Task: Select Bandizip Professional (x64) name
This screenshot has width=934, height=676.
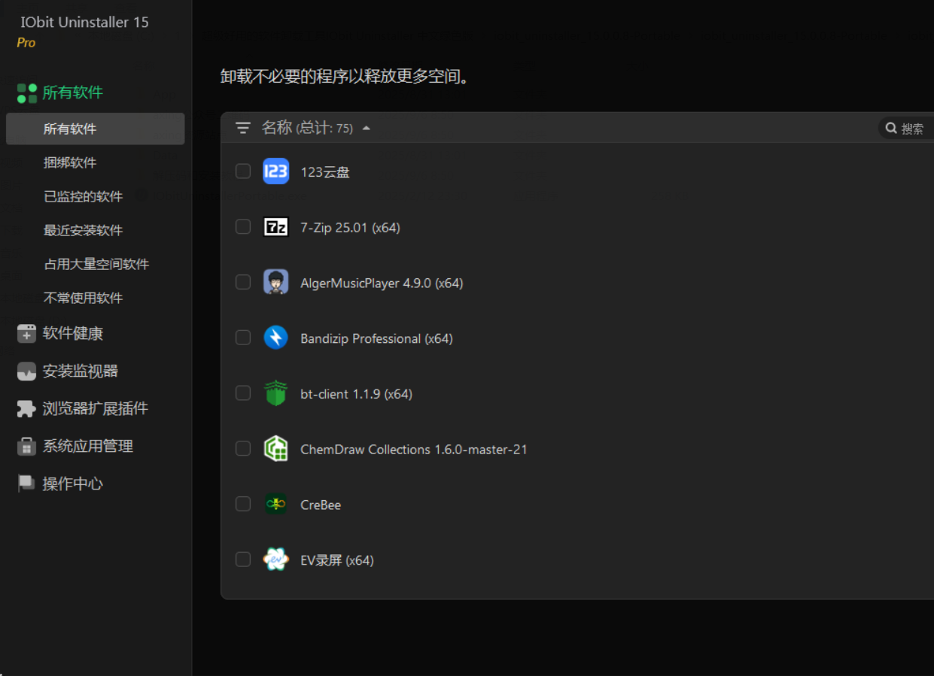Action: click(x=376, y=338)
